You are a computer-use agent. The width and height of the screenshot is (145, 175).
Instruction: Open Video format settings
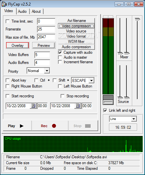[77, 36]
